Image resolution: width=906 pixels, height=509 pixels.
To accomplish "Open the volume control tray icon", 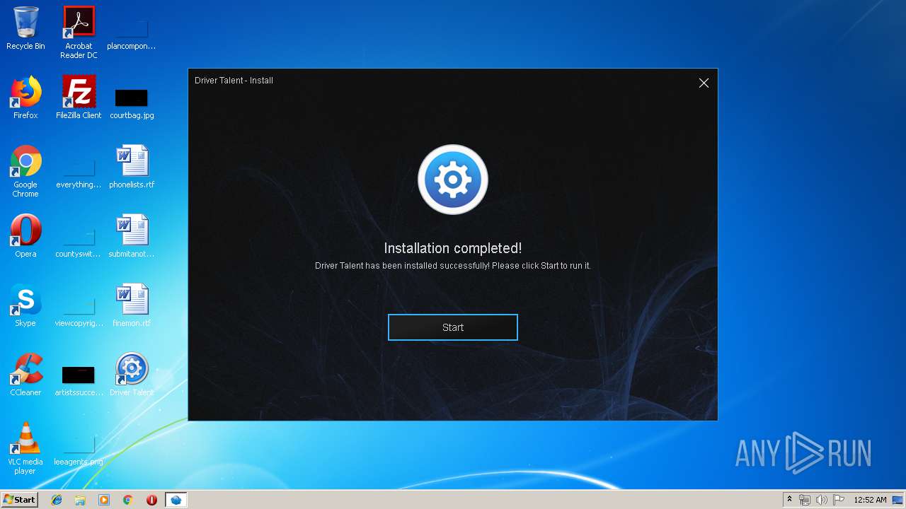I will click(x=822, y=500).
